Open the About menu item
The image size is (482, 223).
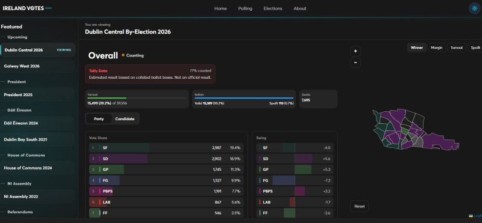(299, 8)
